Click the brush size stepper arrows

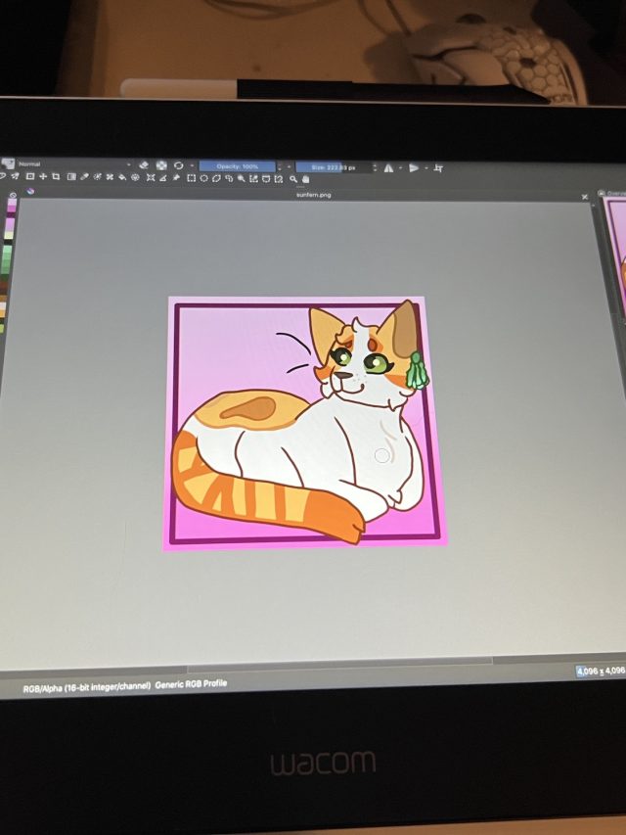tap(375, 167)
